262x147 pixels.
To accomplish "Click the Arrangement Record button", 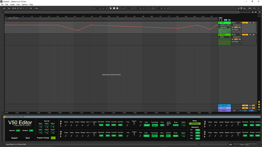I will 117,8.
